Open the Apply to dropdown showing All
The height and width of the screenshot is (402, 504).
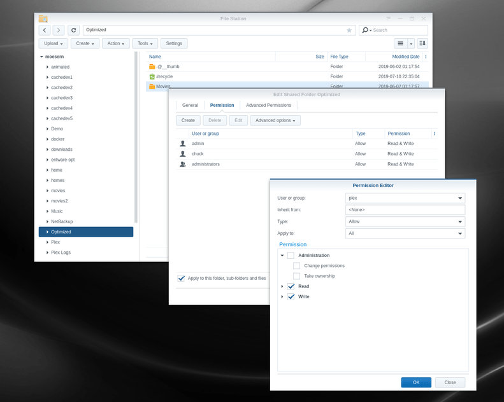(x=405, y=233)
